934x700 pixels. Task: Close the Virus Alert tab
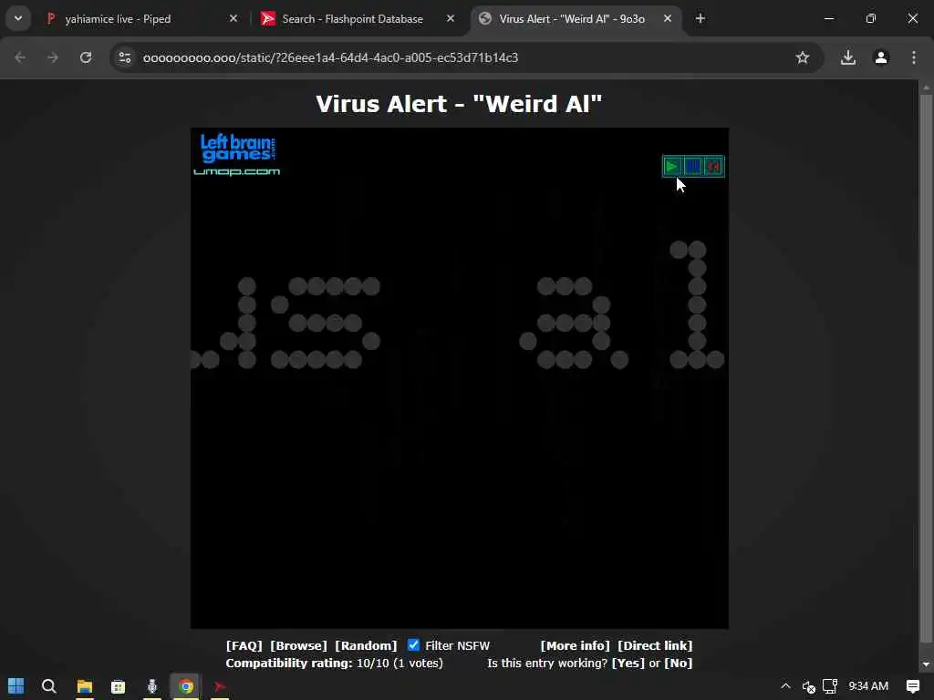668,19
